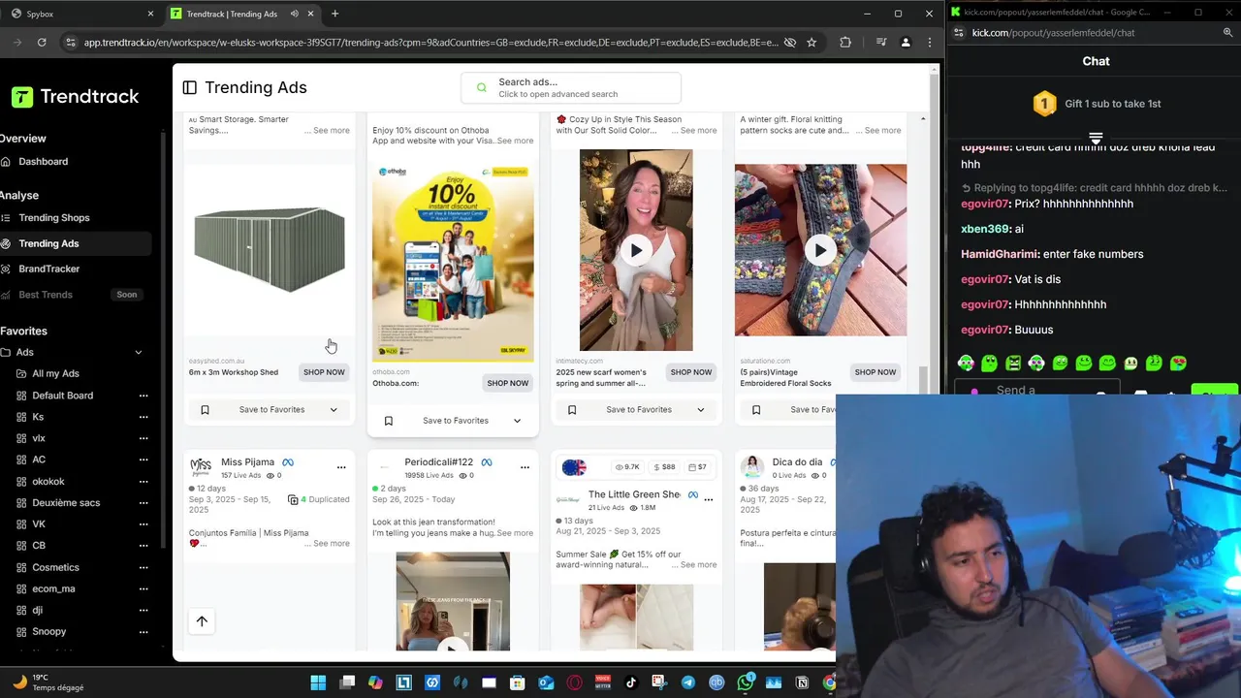Open BrandTracker in the sidebar
Image resolution: width=1241 pixels, height=698 pixels.
tap(48, 269)
